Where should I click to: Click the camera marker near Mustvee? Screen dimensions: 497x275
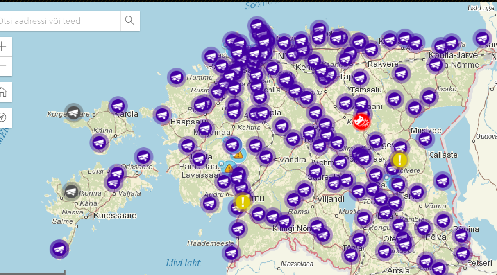pyautogui.click(x=425, y=139)
